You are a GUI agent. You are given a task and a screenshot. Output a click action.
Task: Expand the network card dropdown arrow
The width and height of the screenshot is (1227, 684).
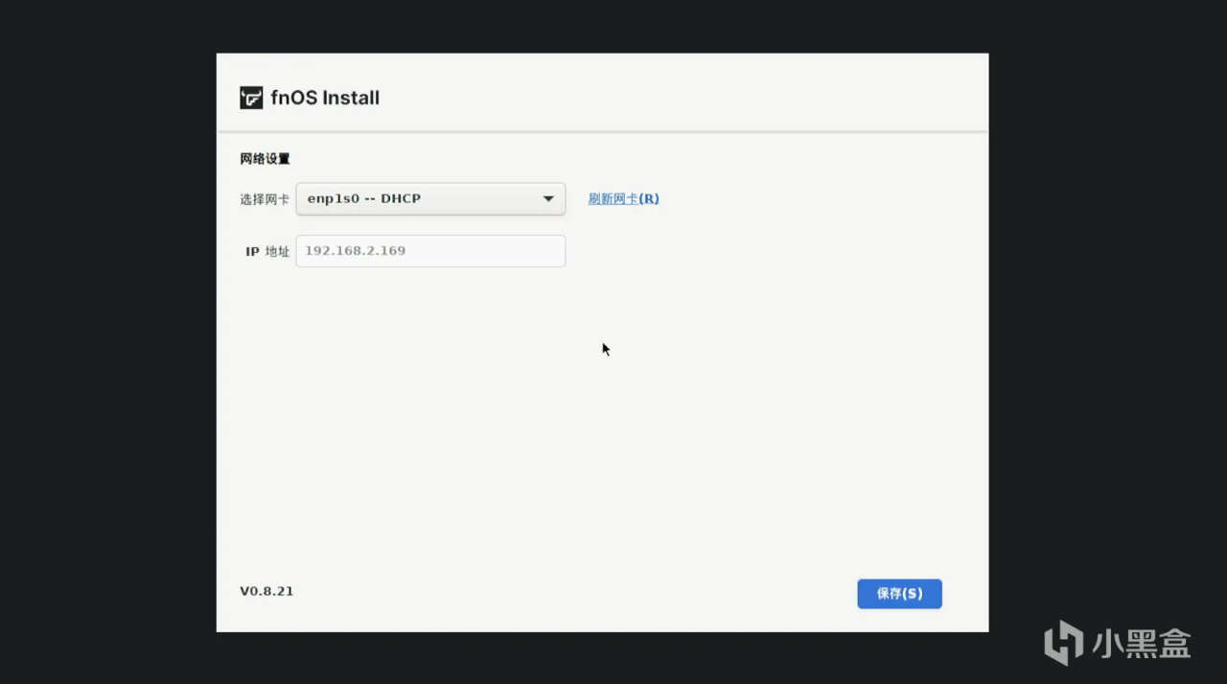548,199
